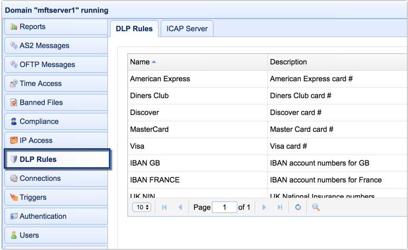Open Banned Files in sidebar
Image resolution: width=408 pixels, height=250 pixels.
click(56, 102)
